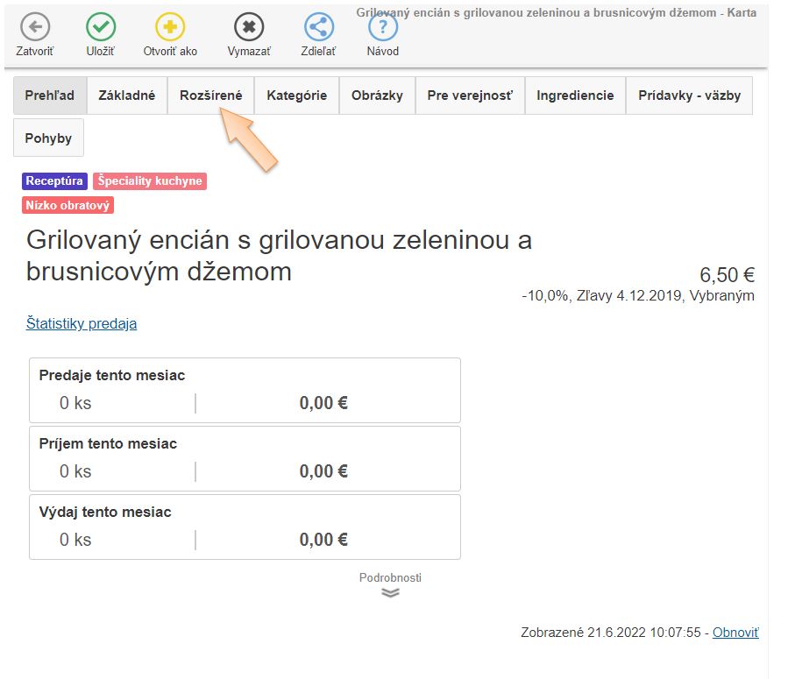
Task: Open the Pohyby tab
Action: (49, 138)
